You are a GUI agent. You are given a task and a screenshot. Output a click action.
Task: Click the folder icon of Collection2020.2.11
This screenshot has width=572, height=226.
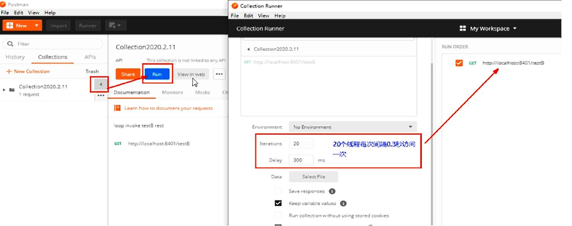[x=12, y=90]
